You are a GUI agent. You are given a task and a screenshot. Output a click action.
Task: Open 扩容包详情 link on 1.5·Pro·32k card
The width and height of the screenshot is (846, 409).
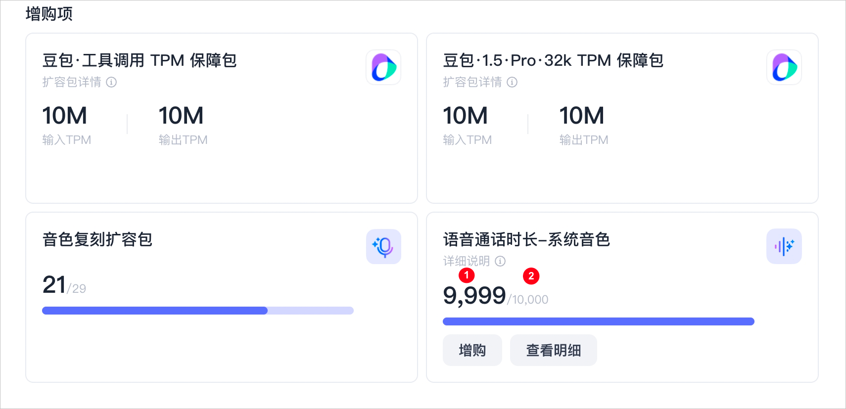pos(472,82)
